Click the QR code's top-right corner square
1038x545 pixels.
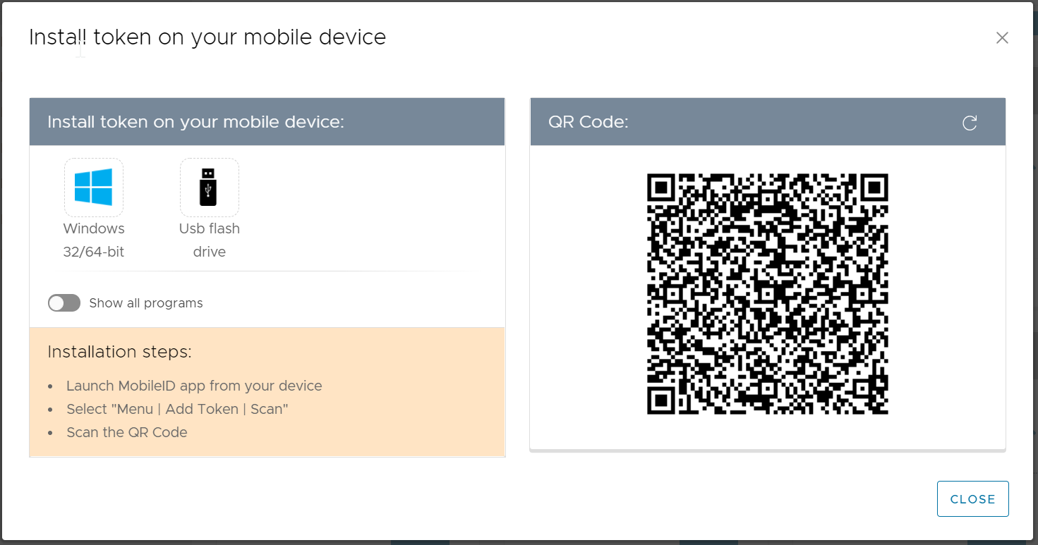click(874, 188)
